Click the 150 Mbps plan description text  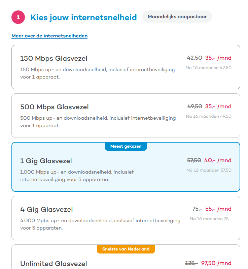pos(97,73)
